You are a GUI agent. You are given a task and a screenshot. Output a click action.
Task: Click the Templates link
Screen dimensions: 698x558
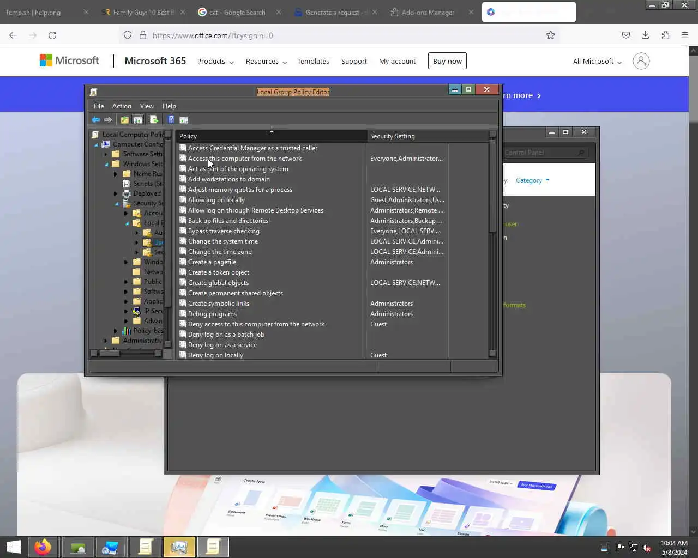pos(313,61)
